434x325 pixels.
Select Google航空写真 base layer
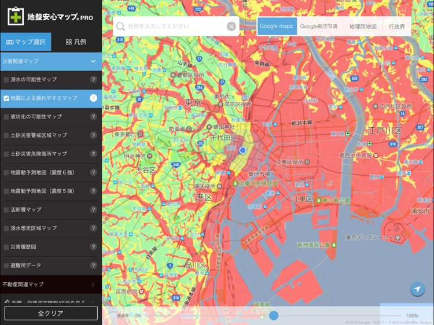tap(319, 26)
